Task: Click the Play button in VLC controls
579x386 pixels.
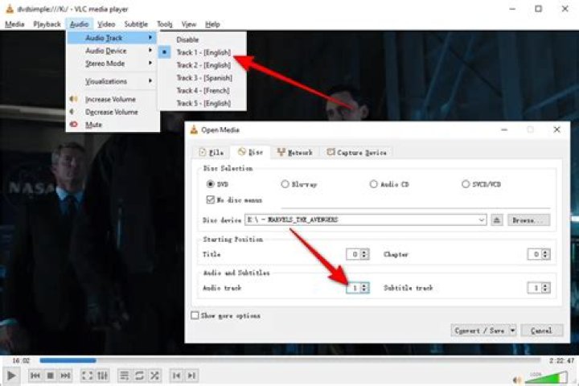Action: point(11,376)
